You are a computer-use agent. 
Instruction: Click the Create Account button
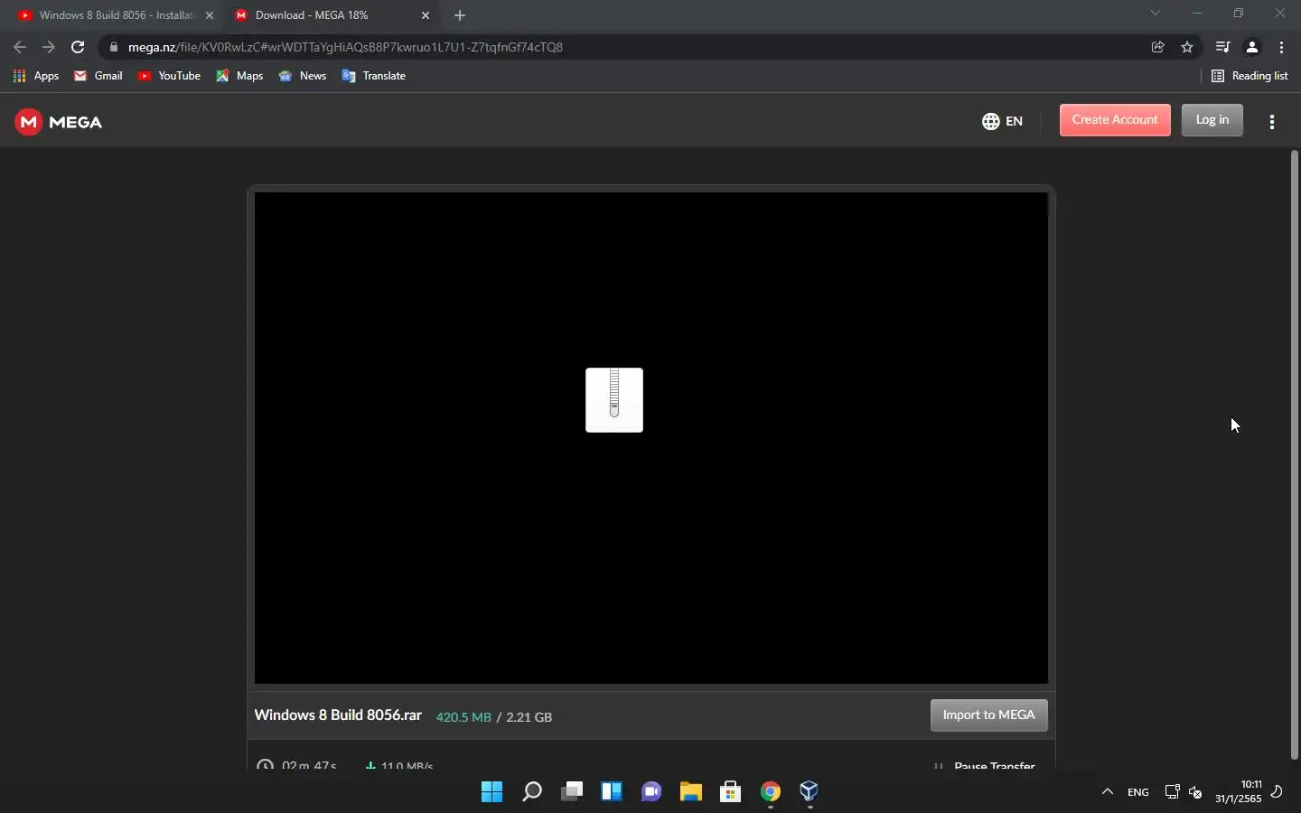(1115, 120)
